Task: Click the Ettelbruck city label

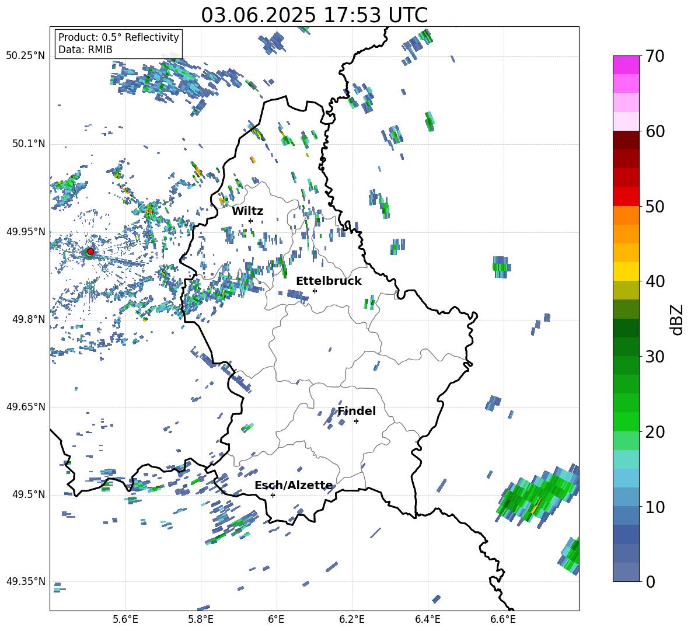Action: click(329, 281)
